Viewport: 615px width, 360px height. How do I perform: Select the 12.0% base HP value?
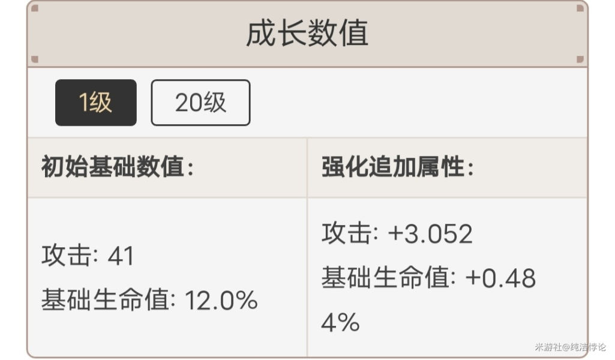click(221, 301)
